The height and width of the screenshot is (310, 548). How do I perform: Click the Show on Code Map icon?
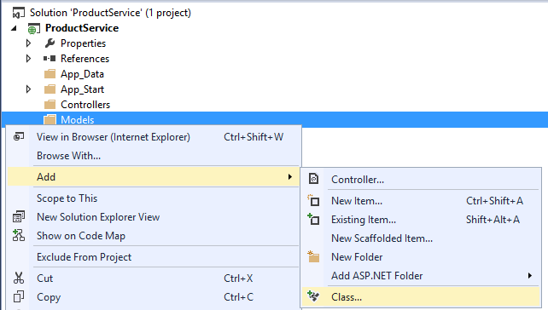click(19, 235)
